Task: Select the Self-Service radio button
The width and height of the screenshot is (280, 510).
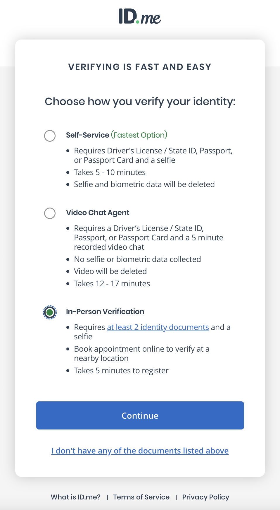Action: pos(50,136)
